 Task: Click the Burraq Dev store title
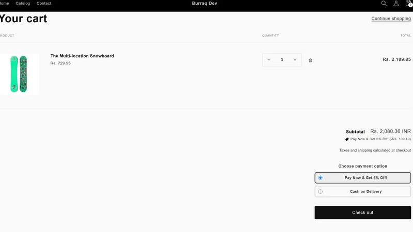pyautogui.click(x=204, y=4)
